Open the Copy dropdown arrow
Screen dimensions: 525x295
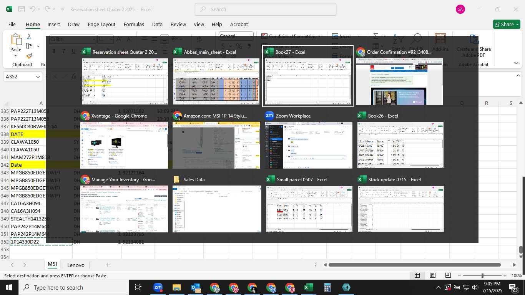(38, 46)
